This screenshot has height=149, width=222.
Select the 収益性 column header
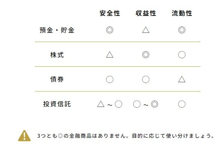point(146,13)
